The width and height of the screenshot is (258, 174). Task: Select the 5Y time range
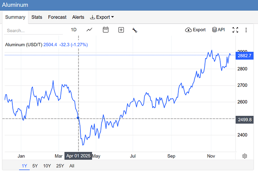point(35,166)
